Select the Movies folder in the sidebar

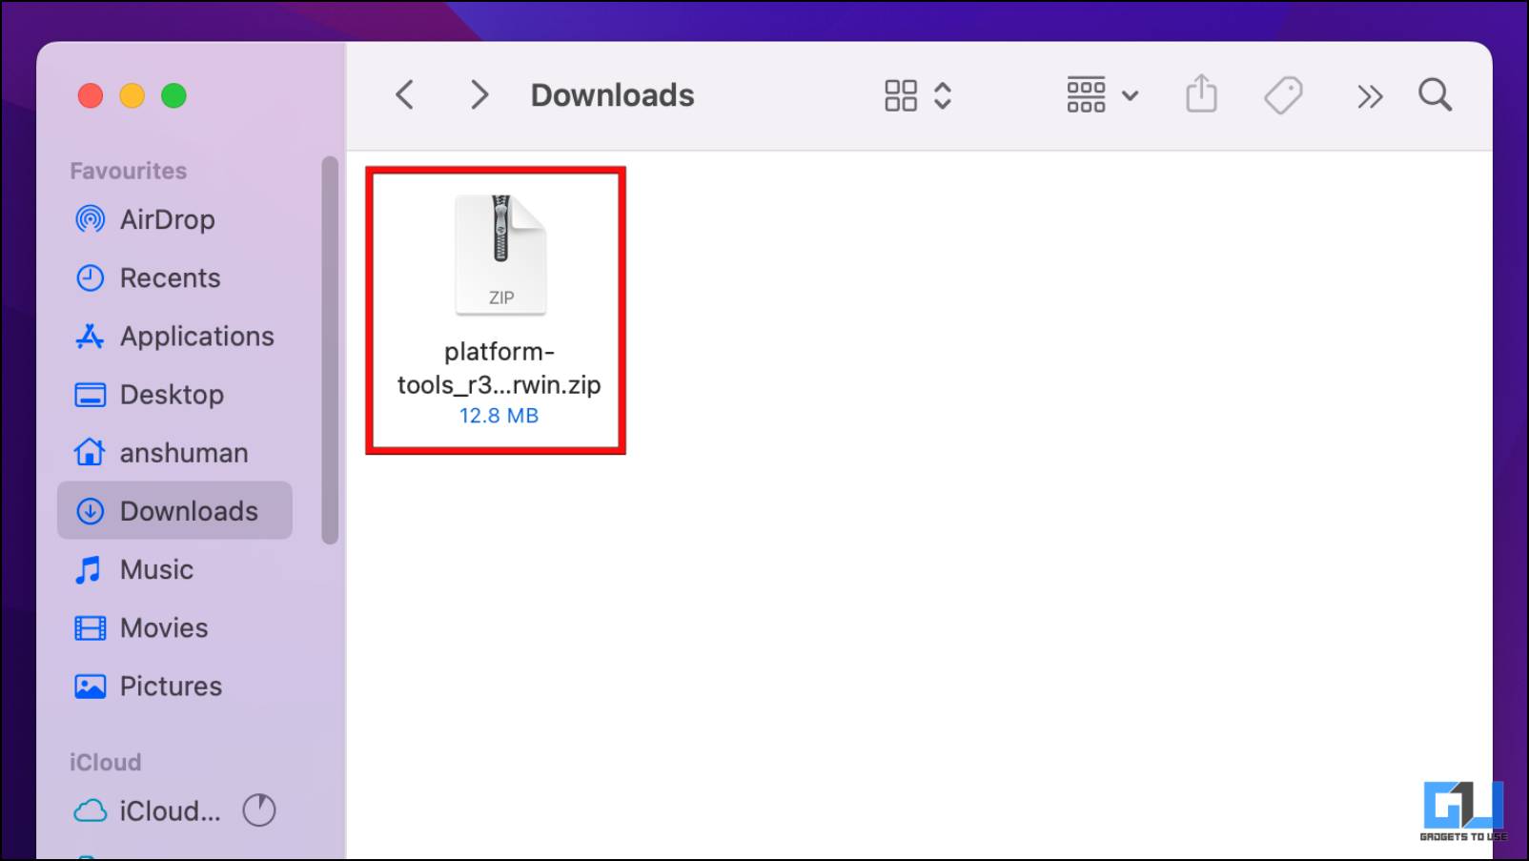click(164, 627)
